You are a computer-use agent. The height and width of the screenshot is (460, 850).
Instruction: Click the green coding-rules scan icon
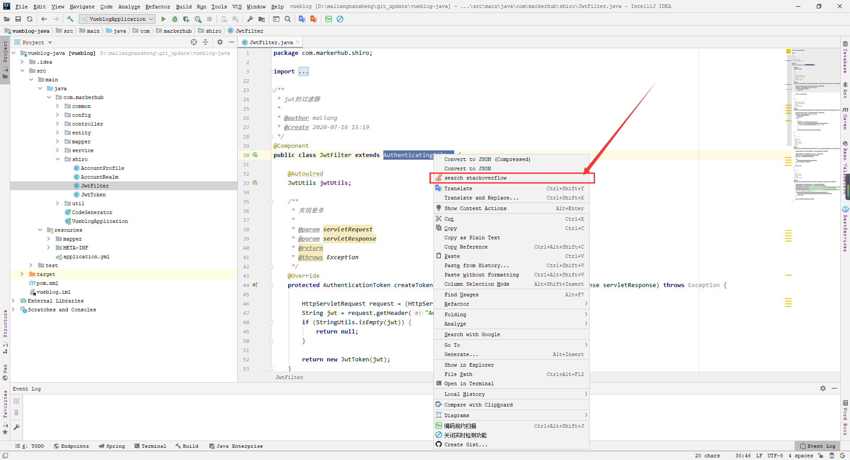pos(328,19)
